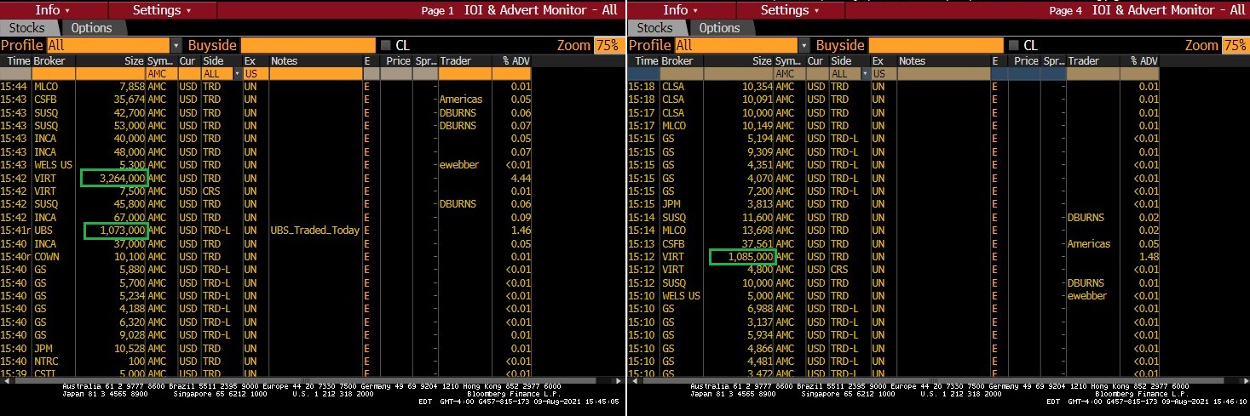The image size is (1250, 416).
Task: Click the CRS side of VIRT 7,500, Page 1 panel
Action: point(212,191)
